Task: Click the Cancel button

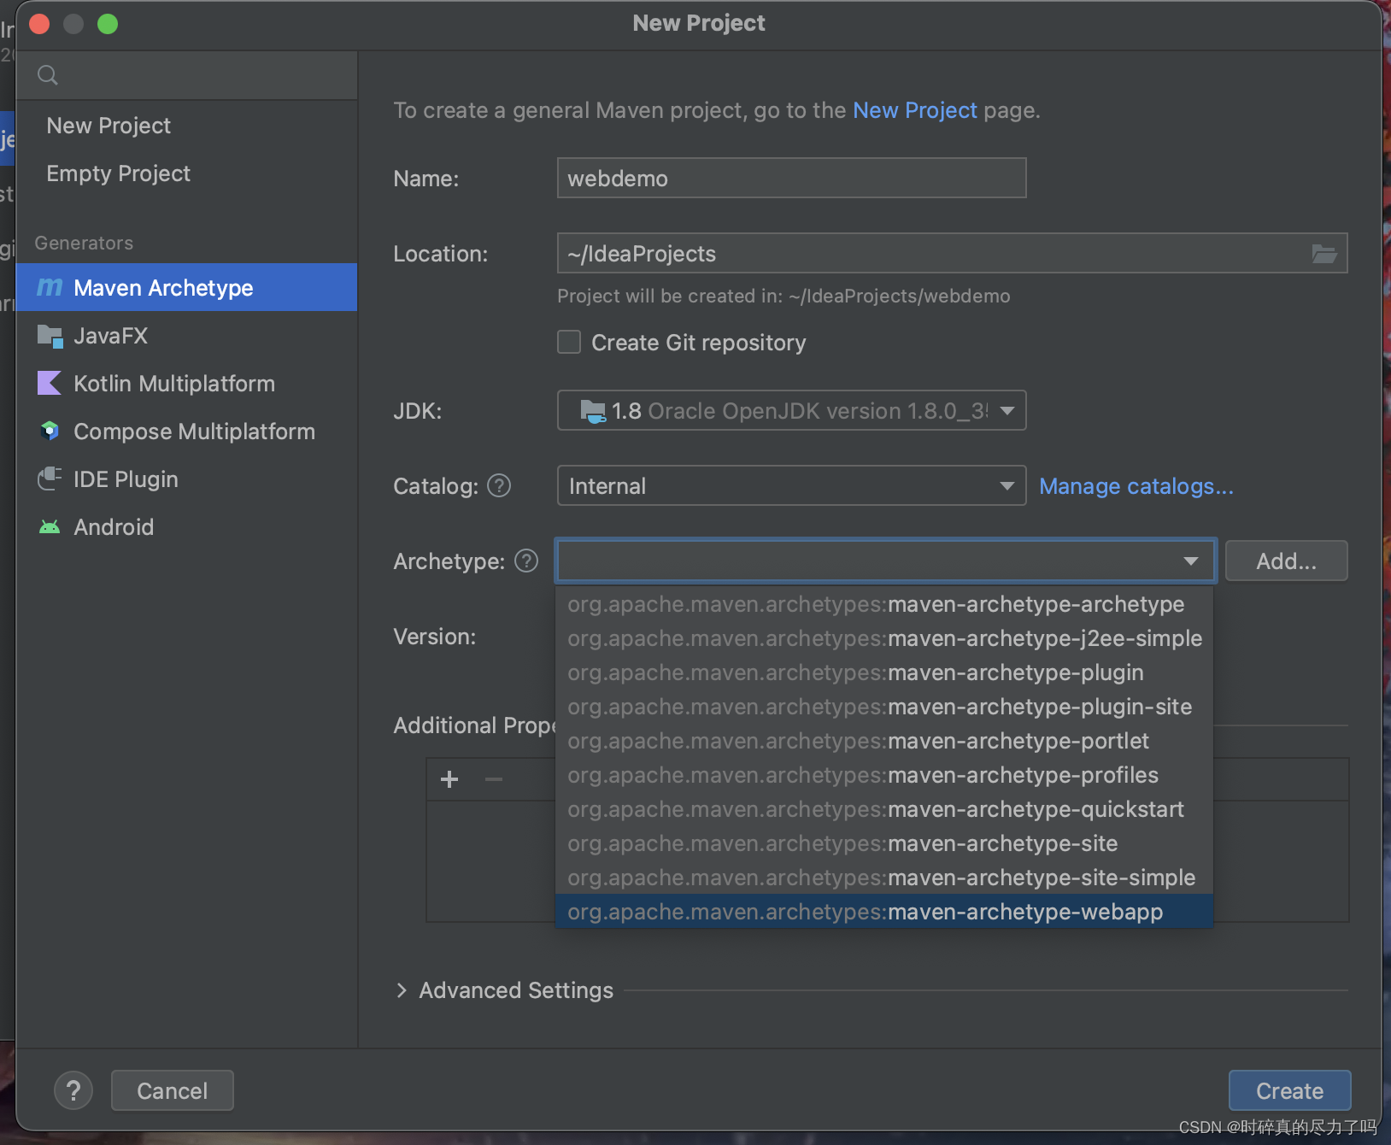Action: pyautogui.click(x=172, y=1090)
